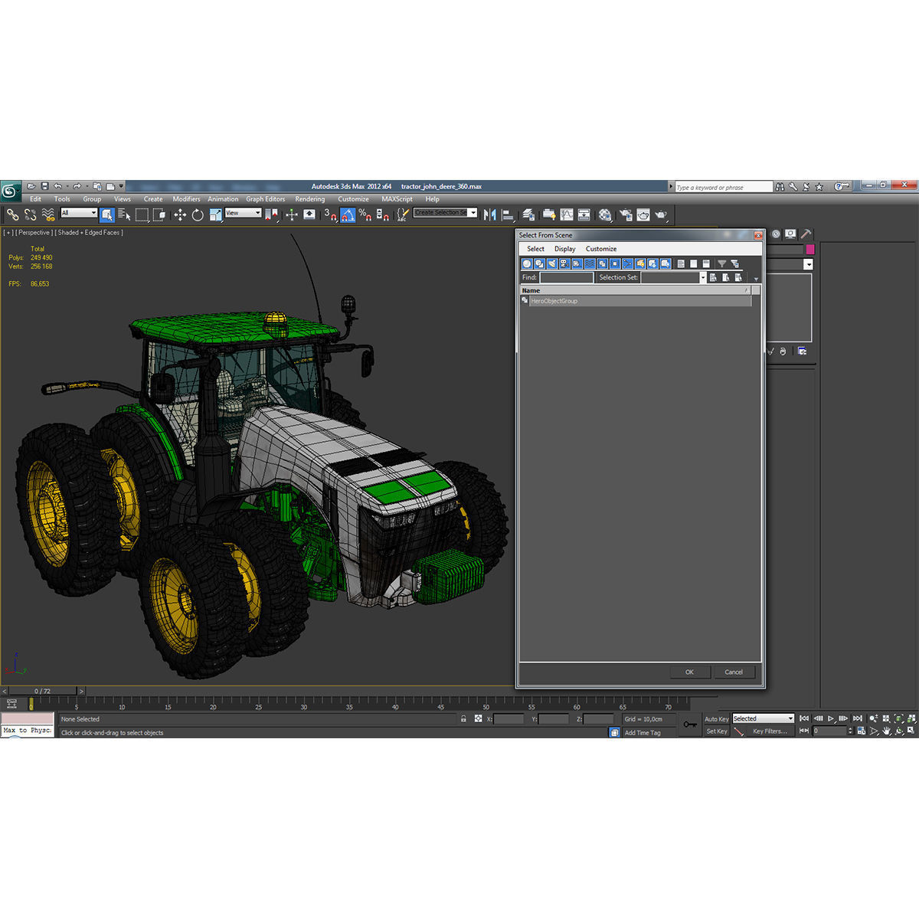
Task: Expand the search field arrow in title bar
Action: [672, 187]
